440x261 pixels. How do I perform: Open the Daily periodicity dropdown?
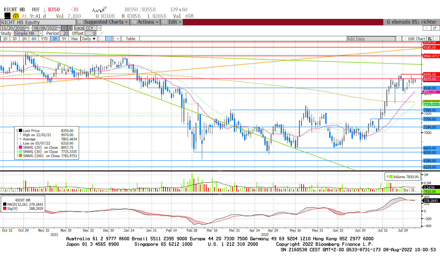coord(89,39)
